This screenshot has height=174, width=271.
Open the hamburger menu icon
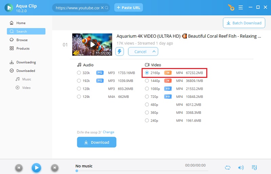(241, 7)
